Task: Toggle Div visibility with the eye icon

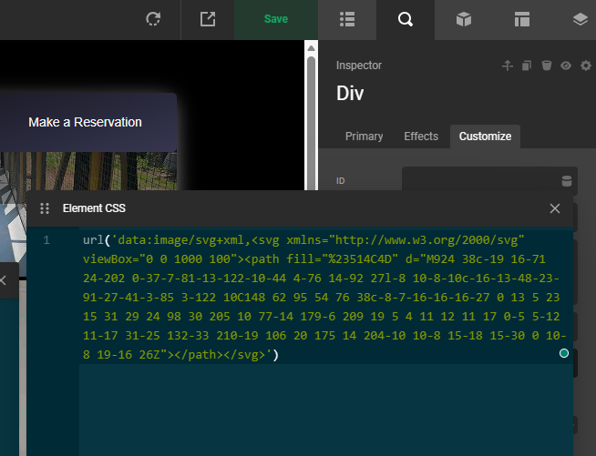Action: (x=566, y=66)
